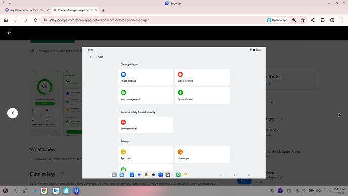Click the Tools back arrow in screenshot
Screen dimensions: 348x196
pos(91,57)
